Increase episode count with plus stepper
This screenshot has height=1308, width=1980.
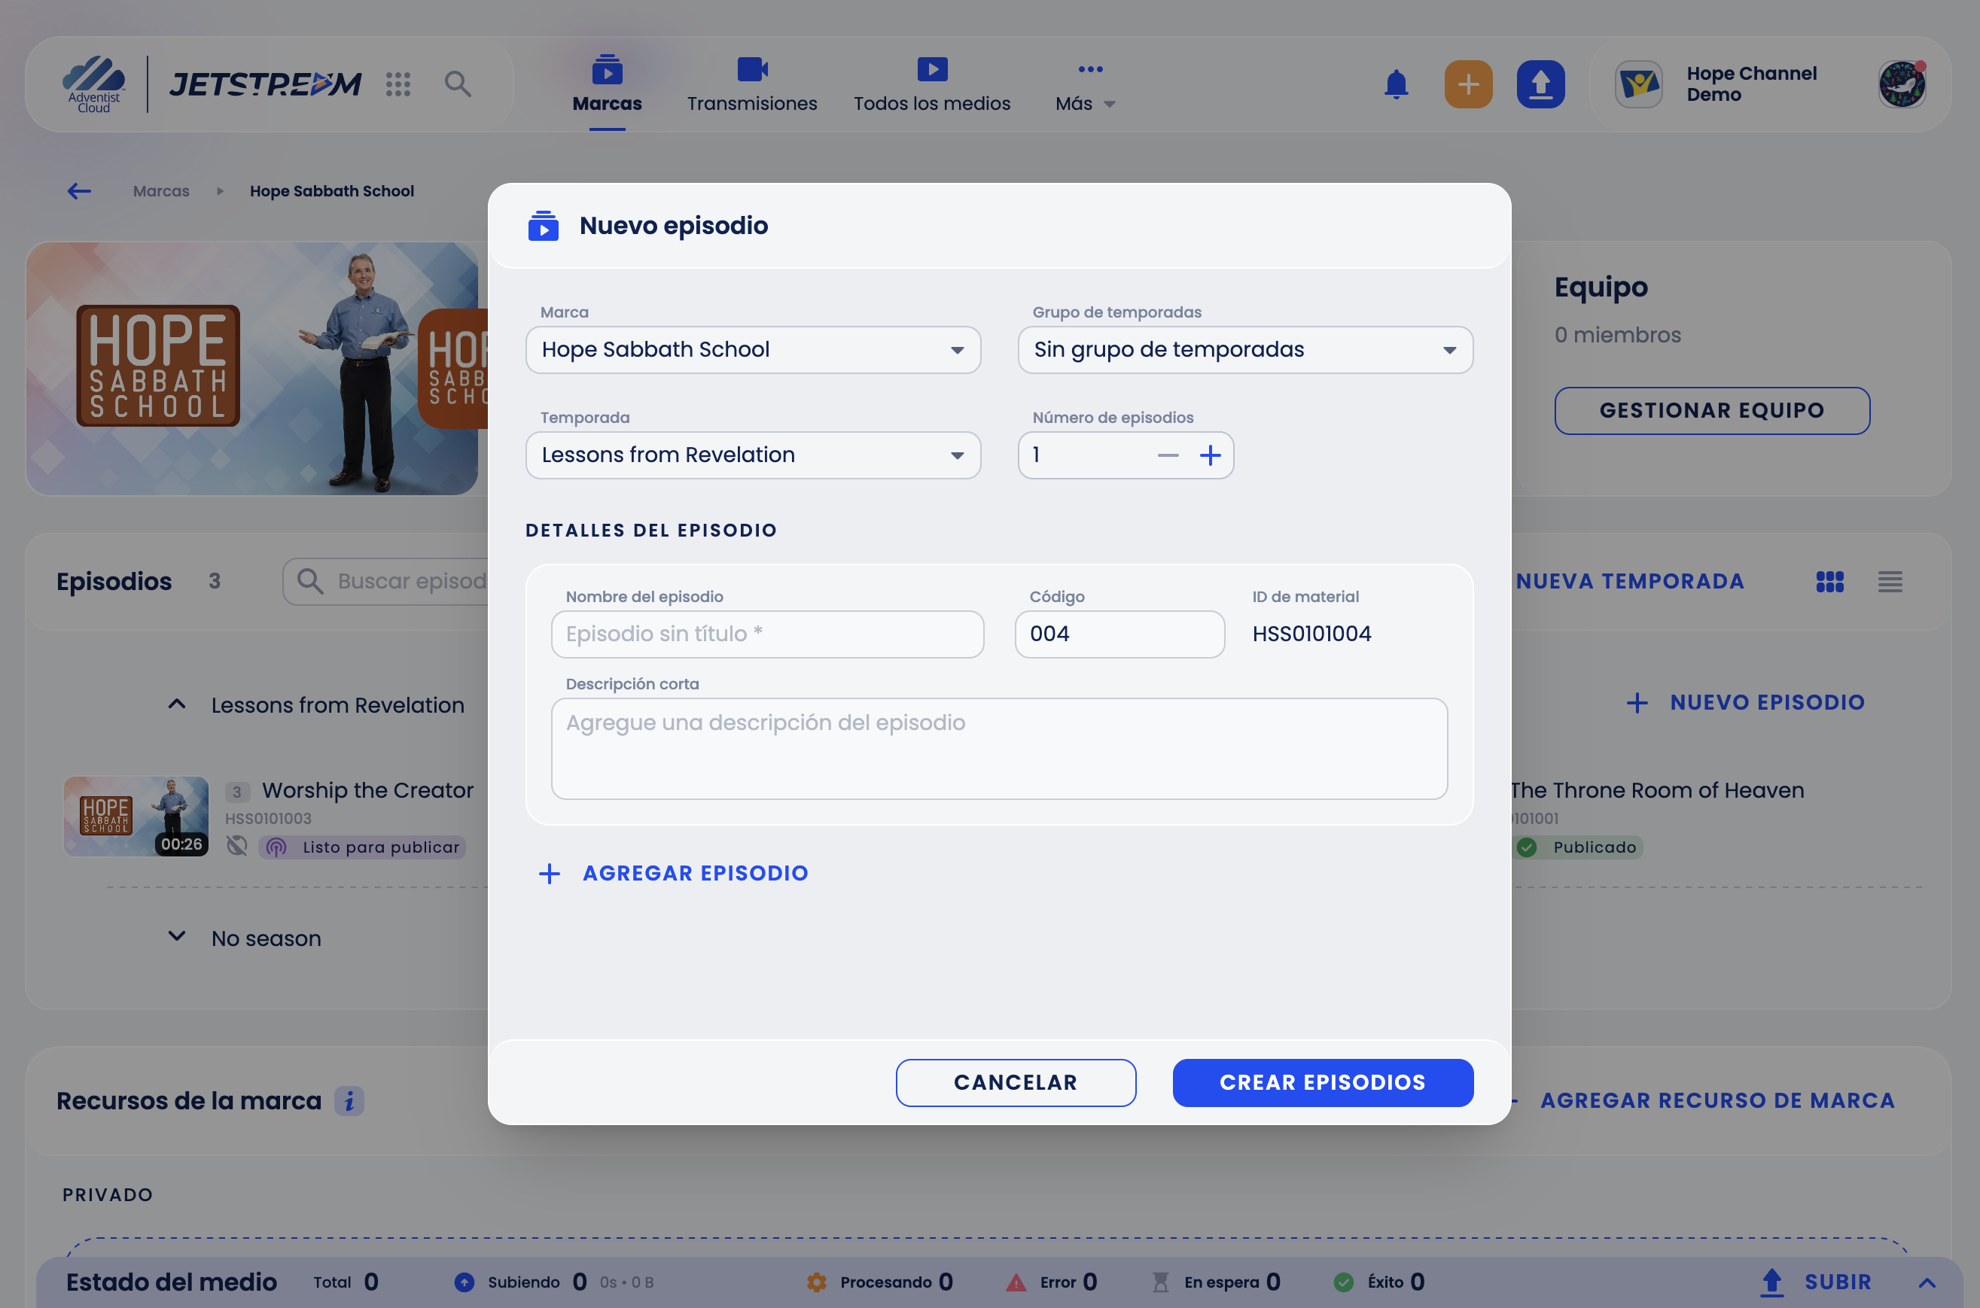click(1210, 455)
